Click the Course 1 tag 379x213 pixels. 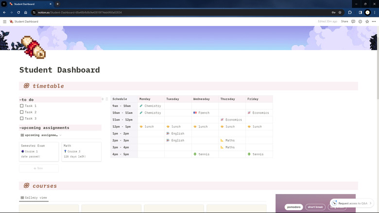click(30, 152)
